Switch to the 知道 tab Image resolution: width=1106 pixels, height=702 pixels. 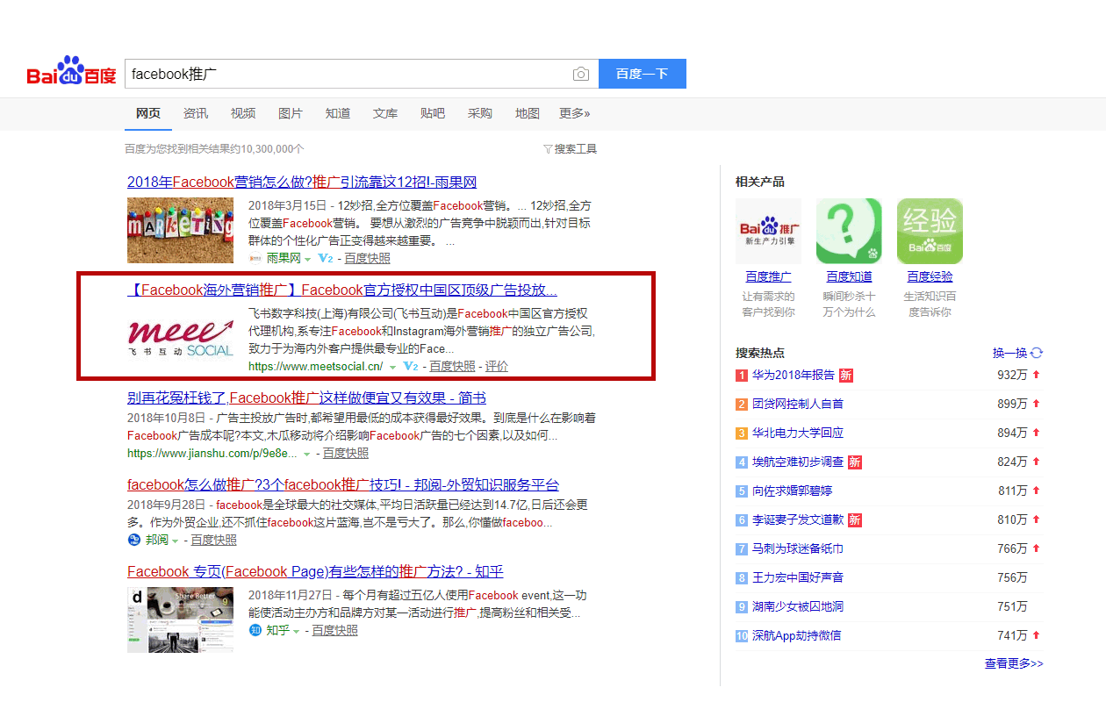pos(338,113)
